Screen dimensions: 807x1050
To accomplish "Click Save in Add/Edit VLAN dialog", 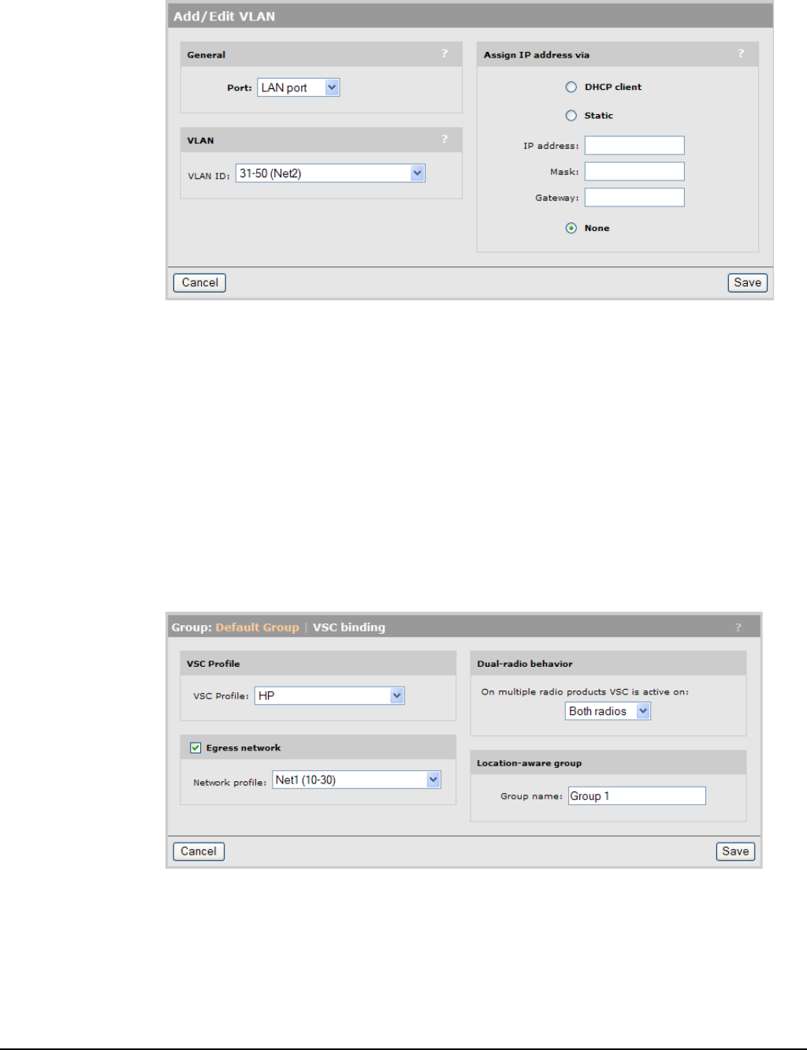I will pyautogui.click(x=748, y=283).
